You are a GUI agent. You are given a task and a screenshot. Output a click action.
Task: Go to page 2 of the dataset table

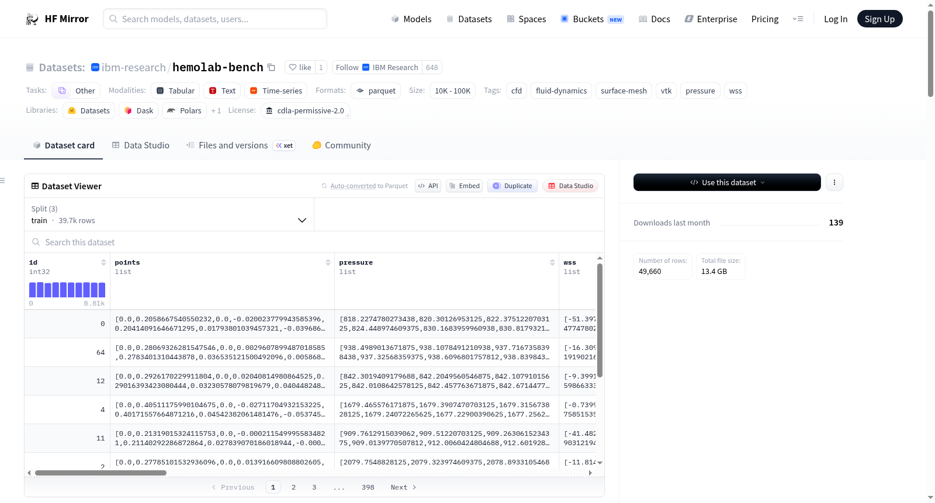tap(293, 487)
